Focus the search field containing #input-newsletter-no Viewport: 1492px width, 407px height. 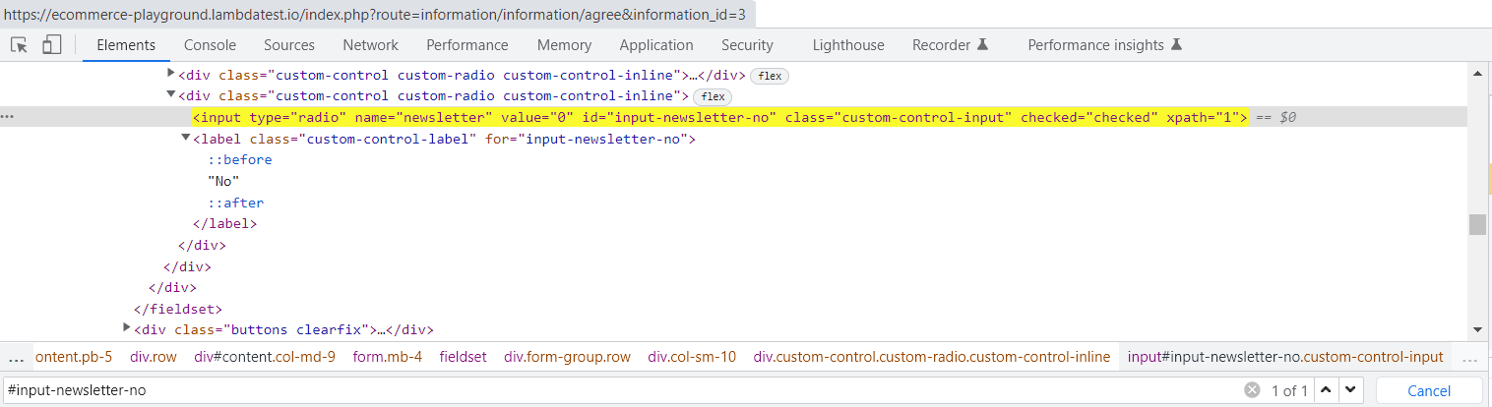pyautogui.click(x=620, y=390)
